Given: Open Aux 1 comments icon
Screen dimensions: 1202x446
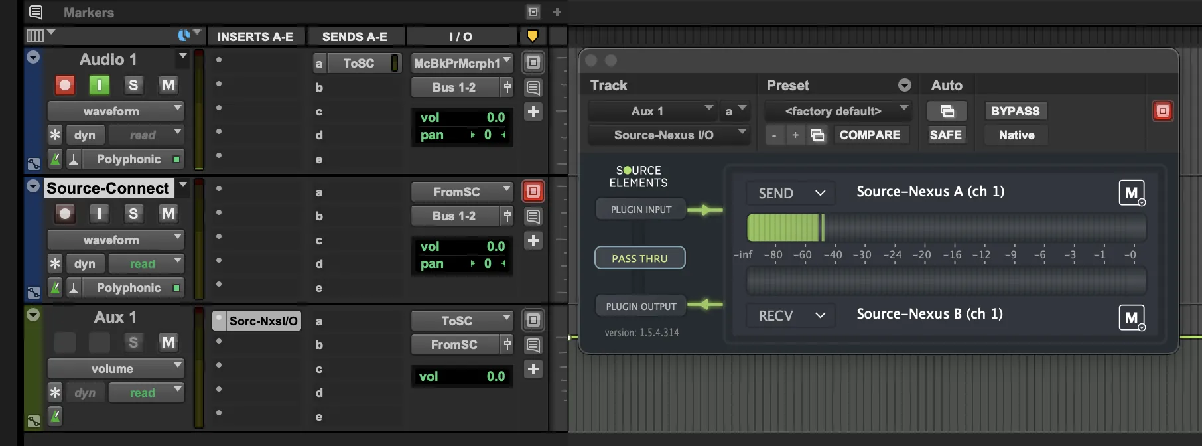Looking at the screenshot, I should click(533, 345).
